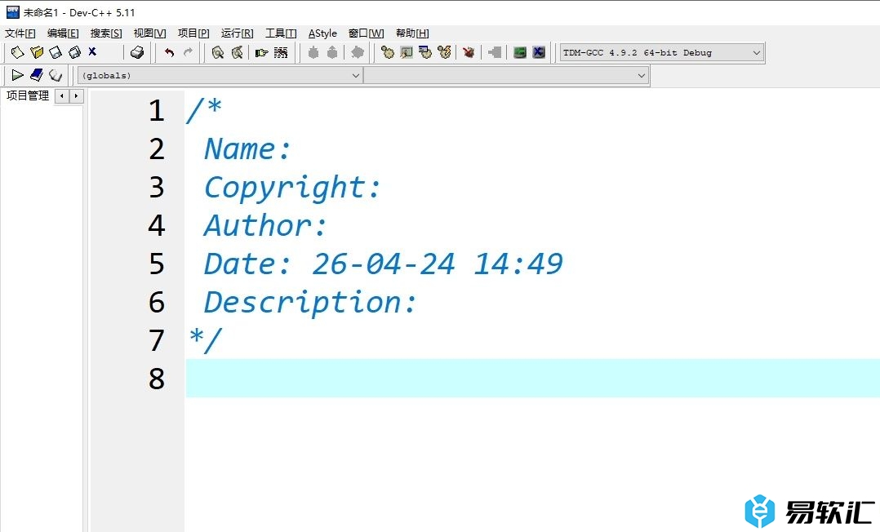
Task: Select the 项目管理 panel tab
Action: (28, 96)
